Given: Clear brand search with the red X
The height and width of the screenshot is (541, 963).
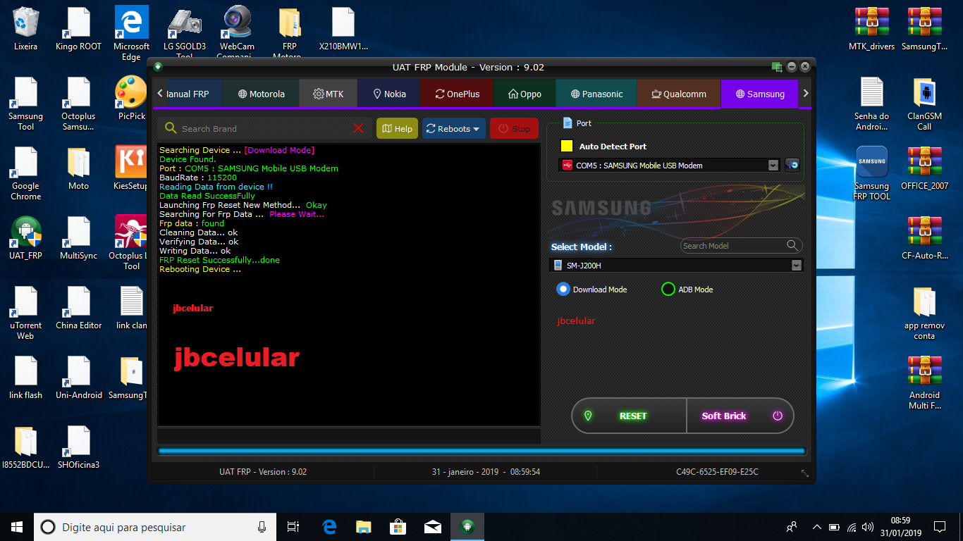Looking at the screenshot, I should [359, 128].
